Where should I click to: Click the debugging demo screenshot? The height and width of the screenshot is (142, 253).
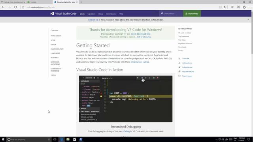pos(126,99)
